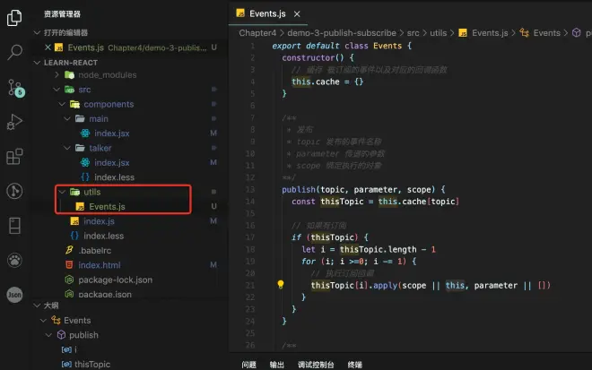Collapse the utils folder

tap(62, 192)
